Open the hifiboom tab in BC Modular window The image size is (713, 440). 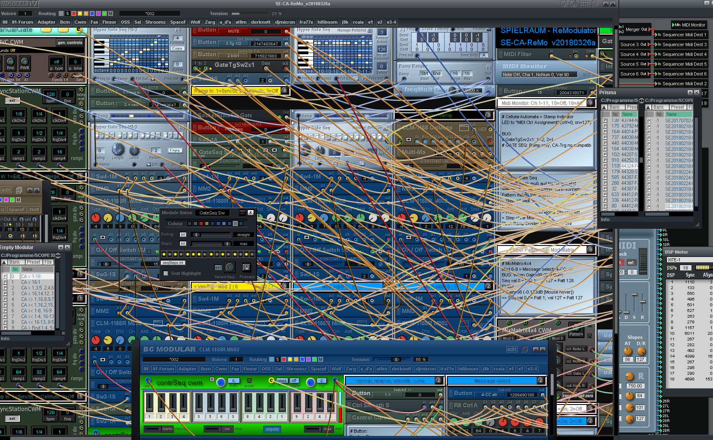pyautogui.click(x=468, y=369)
